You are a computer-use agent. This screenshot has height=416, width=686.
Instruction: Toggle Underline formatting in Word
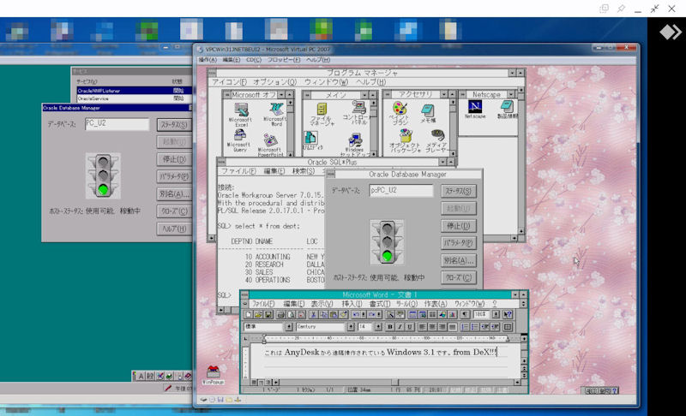[410, 327]
